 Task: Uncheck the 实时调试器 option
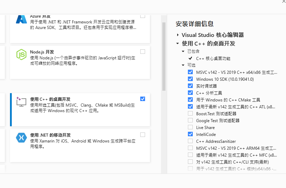pos(190,86)
